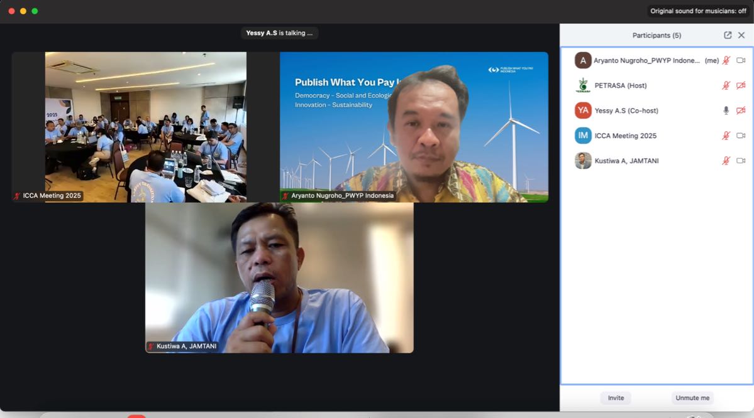Screen dimensions: 754x418
Task: Select Aryanto Nugroho_PWYP Indonesia video tile
Action: pos(414,126)
